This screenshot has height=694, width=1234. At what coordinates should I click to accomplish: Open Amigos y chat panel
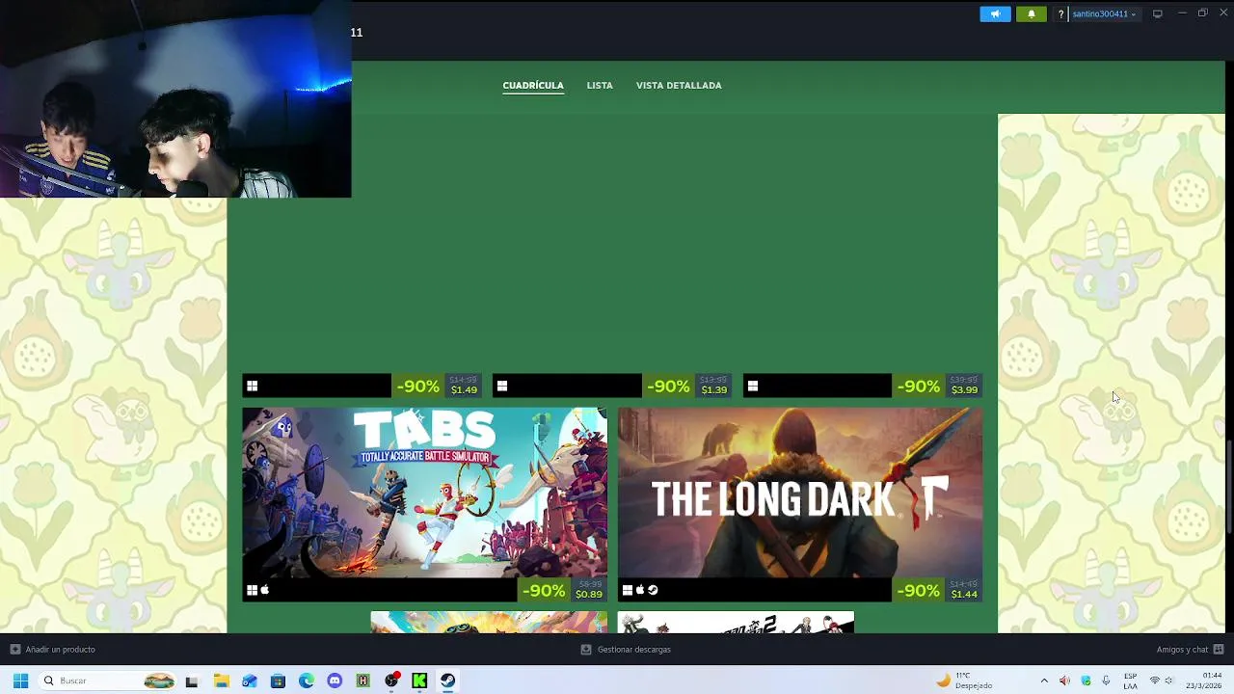point(1190,650)
